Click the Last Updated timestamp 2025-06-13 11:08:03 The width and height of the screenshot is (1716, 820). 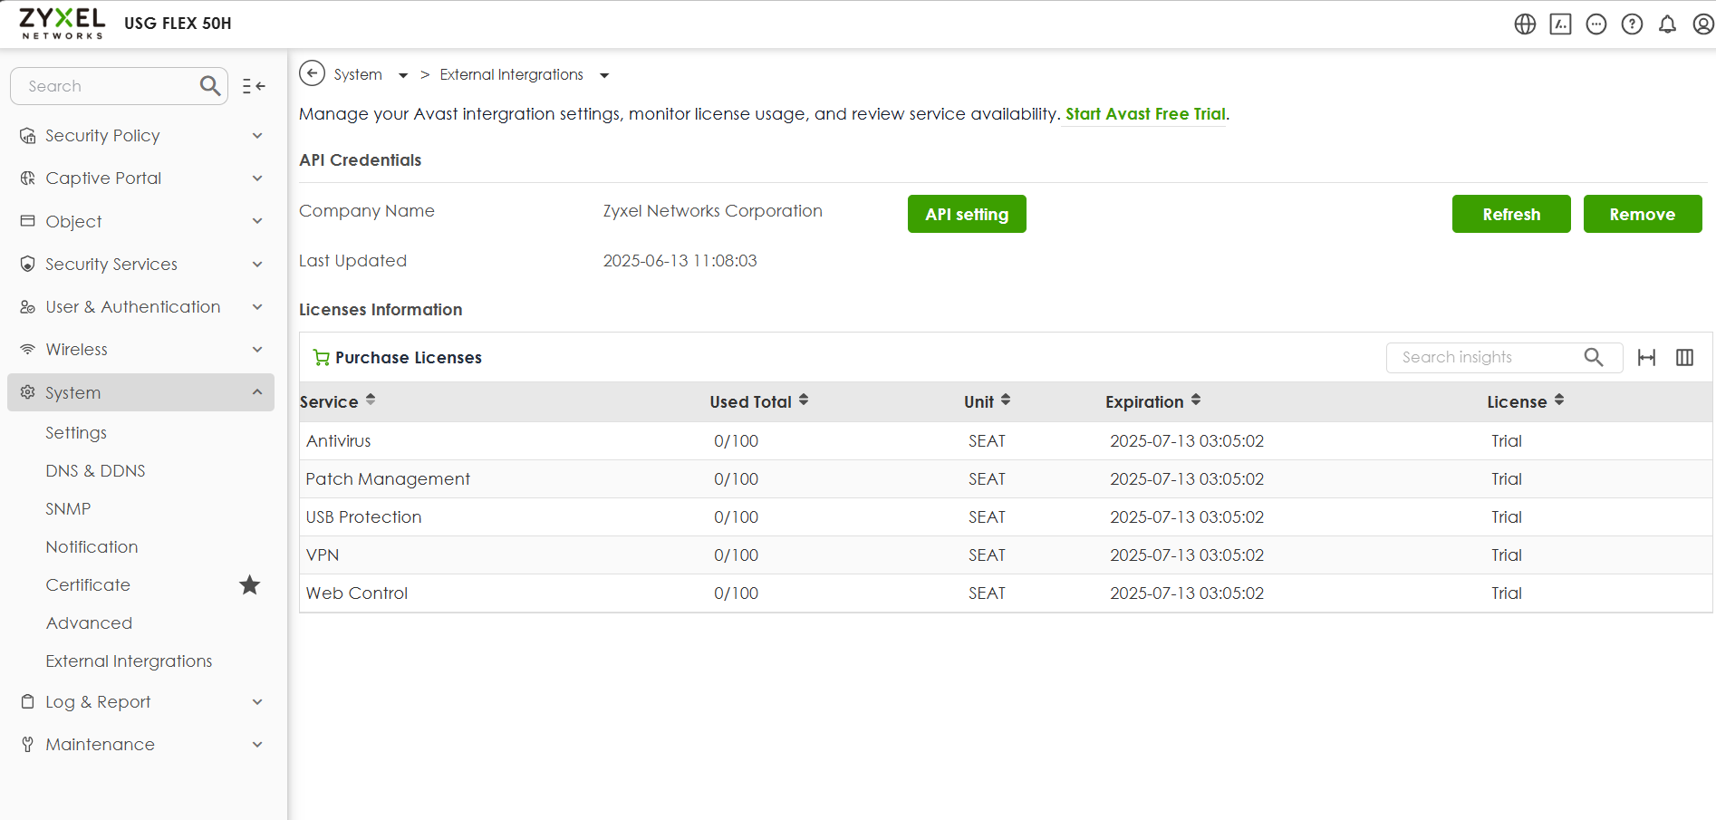click(x=680, y=261)
